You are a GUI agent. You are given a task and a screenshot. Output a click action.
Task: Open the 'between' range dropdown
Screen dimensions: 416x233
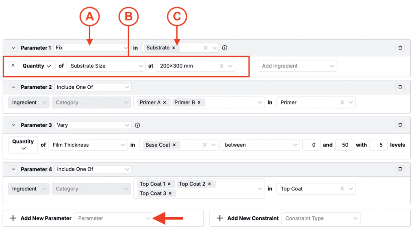pos(260,145)
